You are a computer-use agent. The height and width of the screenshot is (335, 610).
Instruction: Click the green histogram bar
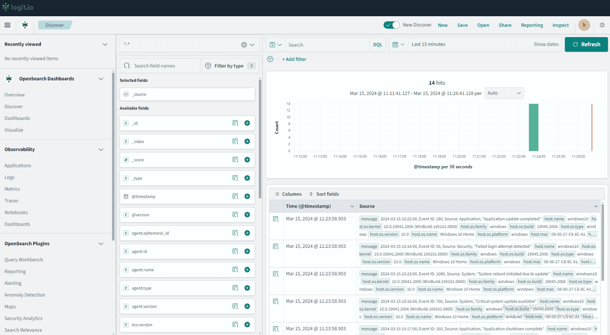[533, 127]
